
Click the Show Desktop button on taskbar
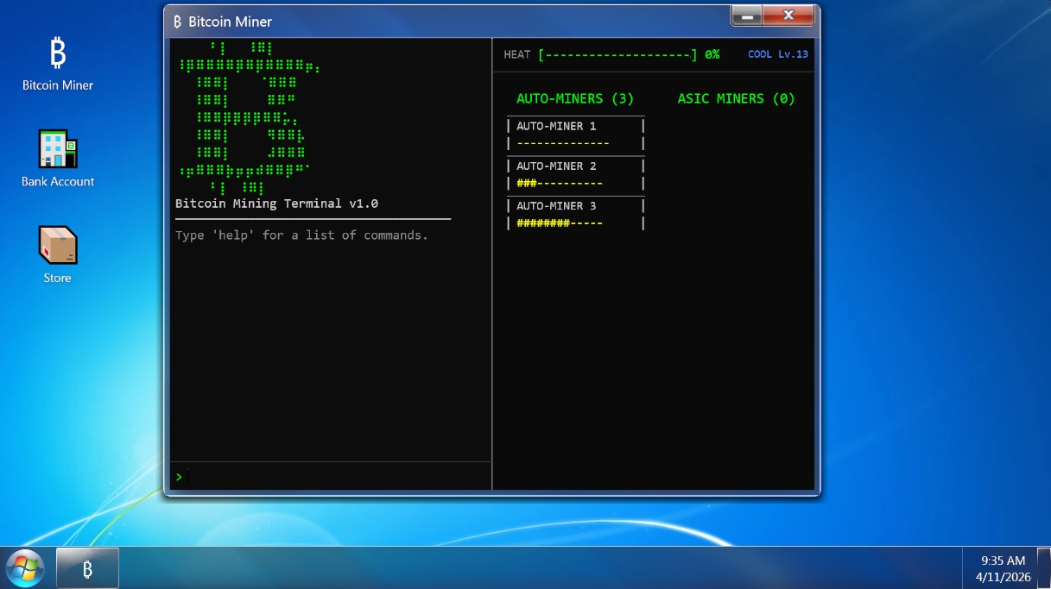tap(1043, 568)
